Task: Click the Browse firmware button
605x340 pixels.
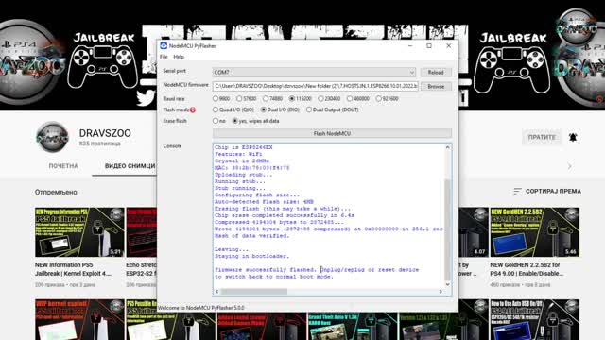Action: pyautogui.click(x=436, y=86)
